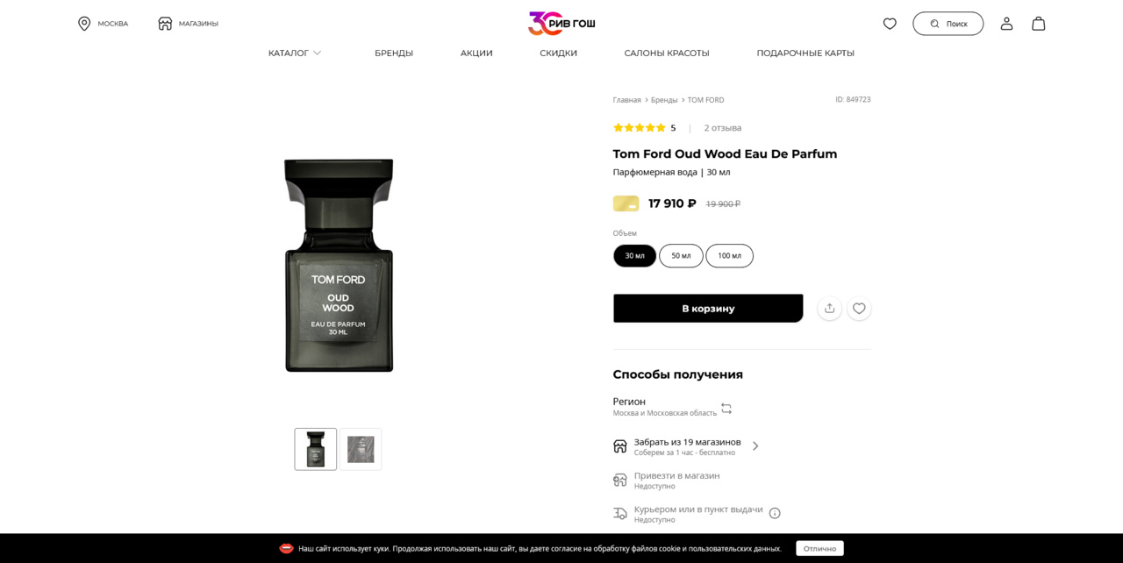Viewport: 1123px width, 563px height.
Task: Click the В корзину button
Action: [x=708, y=309]
